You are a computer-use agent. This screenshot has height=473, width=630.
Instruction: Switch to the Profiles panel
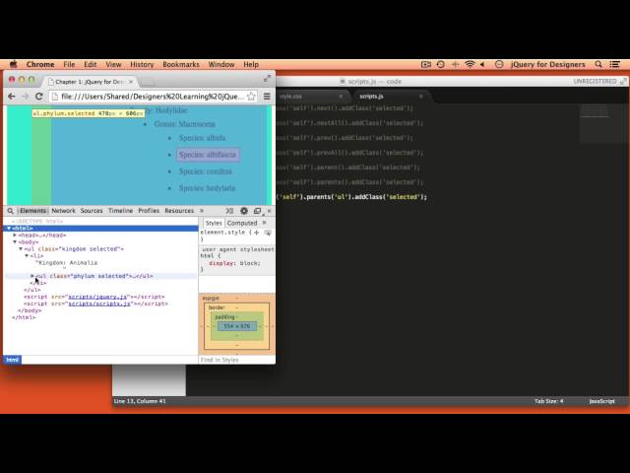[149, 211]
